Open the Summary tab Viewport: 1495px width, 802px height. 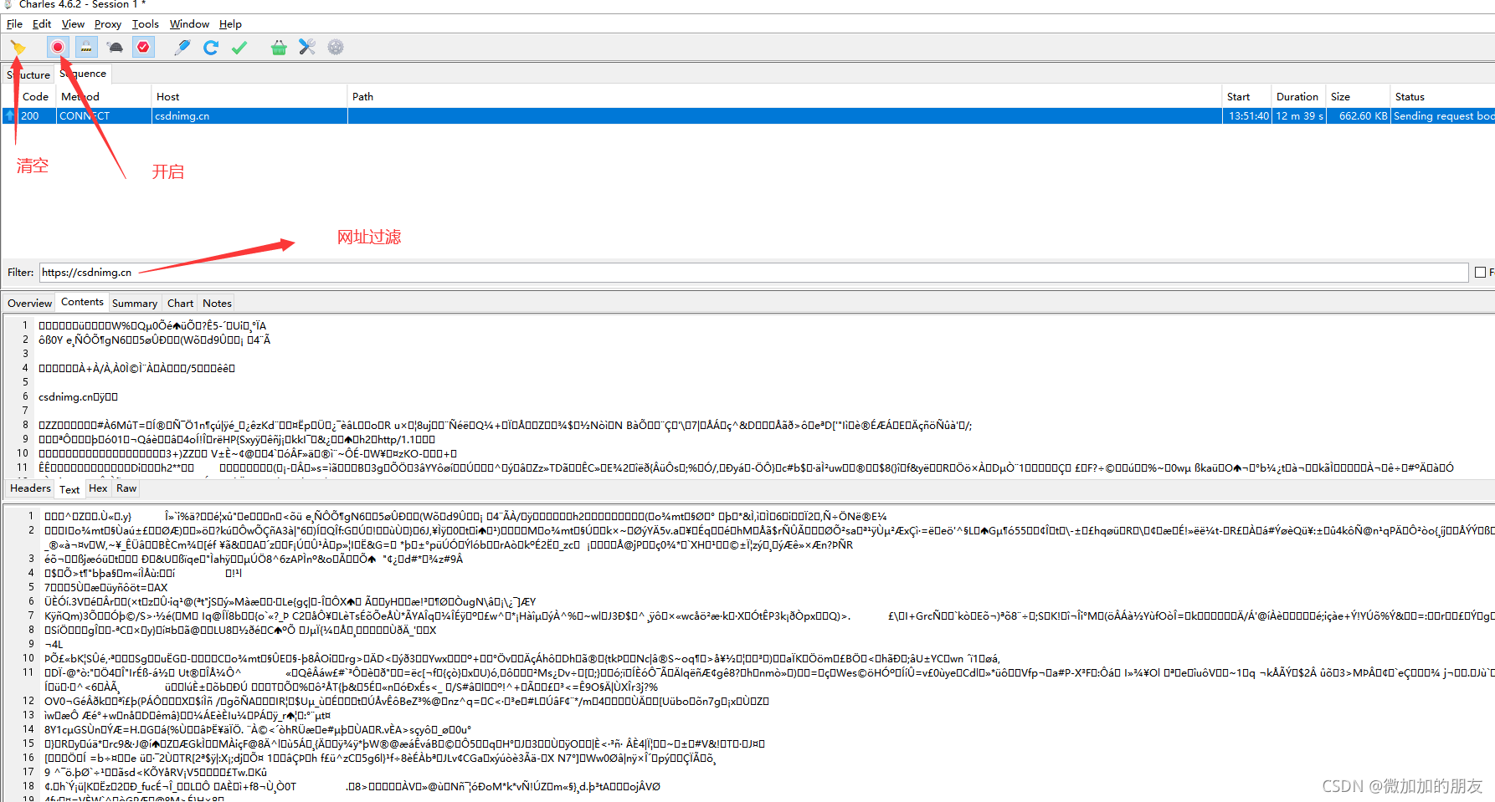click(135, 304)
